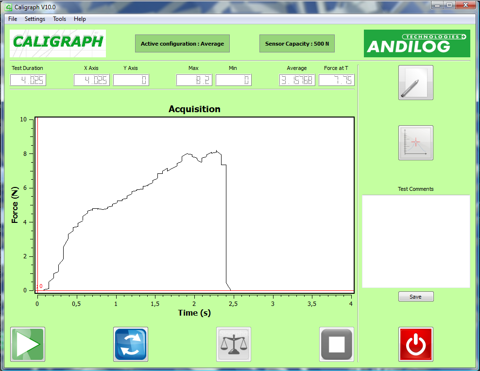Start acquisition with the green play button
This screenshot has height=371, width=480.
click(28, 344)
